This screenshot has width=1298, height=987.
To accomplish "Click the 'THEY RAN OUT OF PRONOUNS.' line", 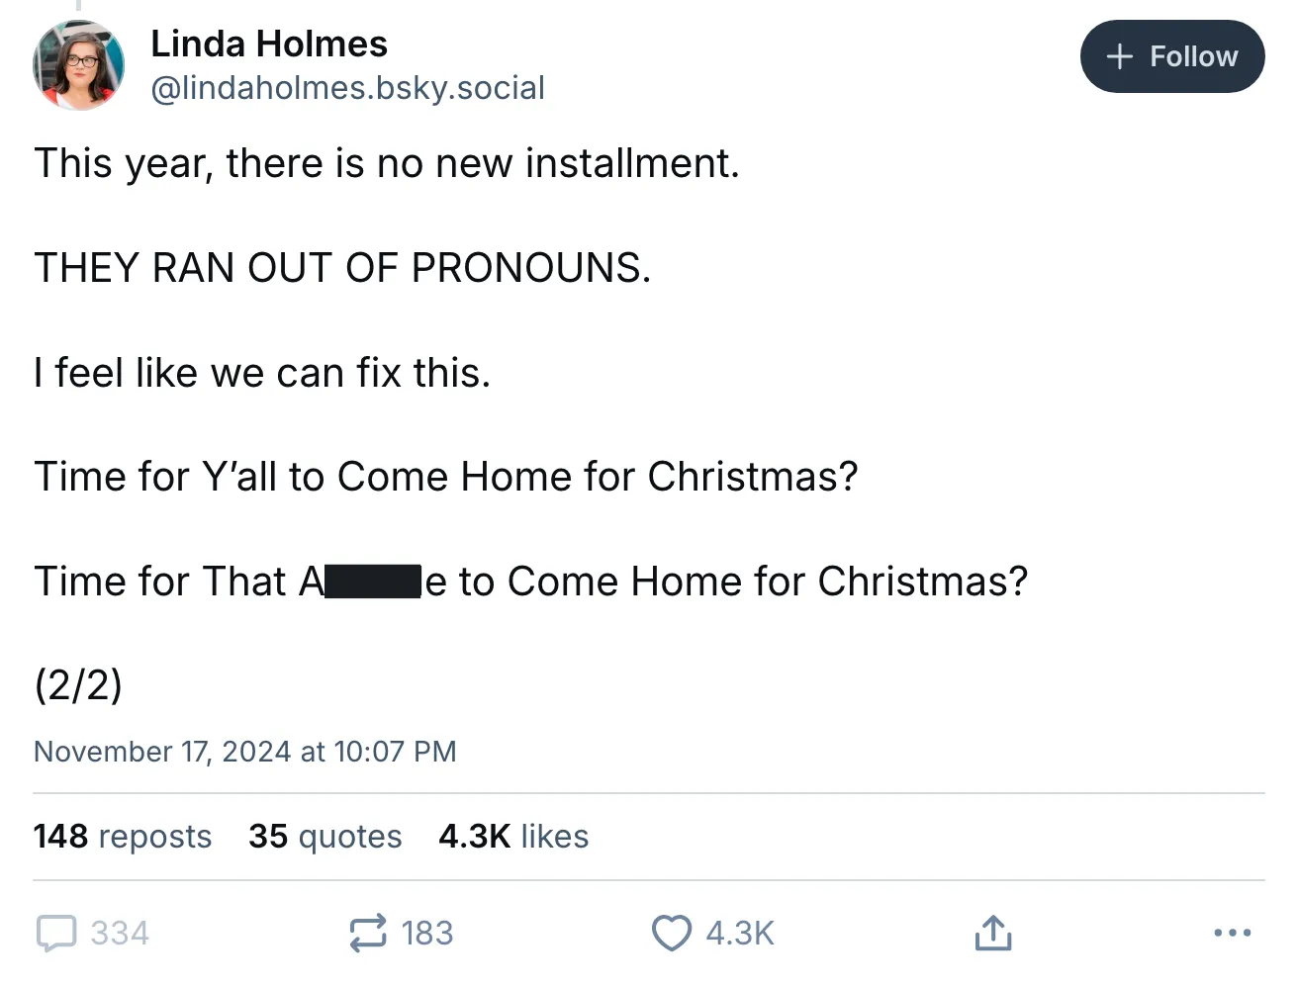I will pyautogui.click(x=342, y=268).
